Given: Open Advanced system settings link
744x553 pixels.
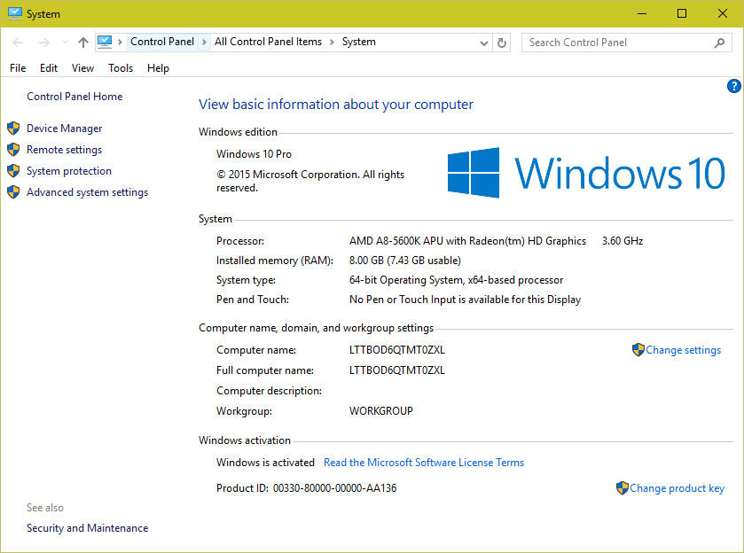Looking at the screenshot, I should (87, 192).
